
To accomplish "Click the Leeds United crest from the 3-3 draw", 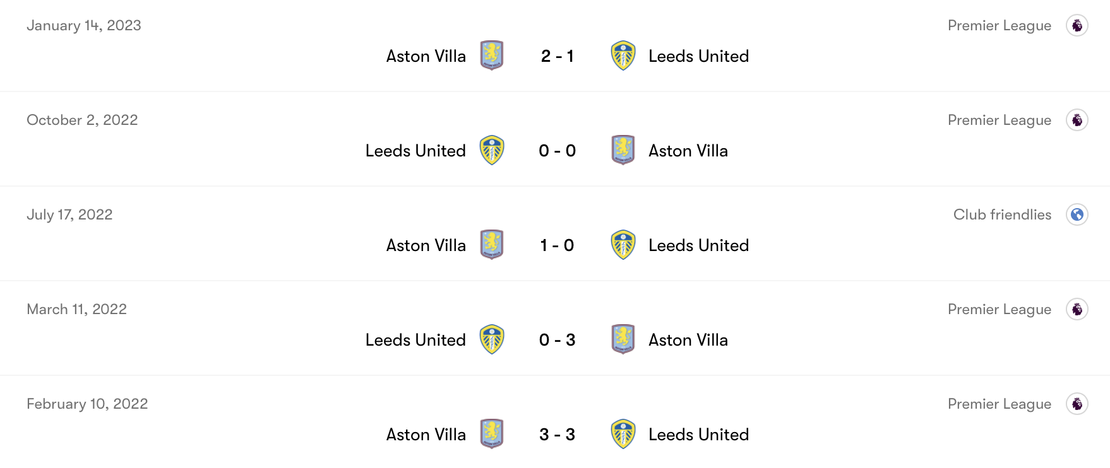I will [x=623, y=434].
